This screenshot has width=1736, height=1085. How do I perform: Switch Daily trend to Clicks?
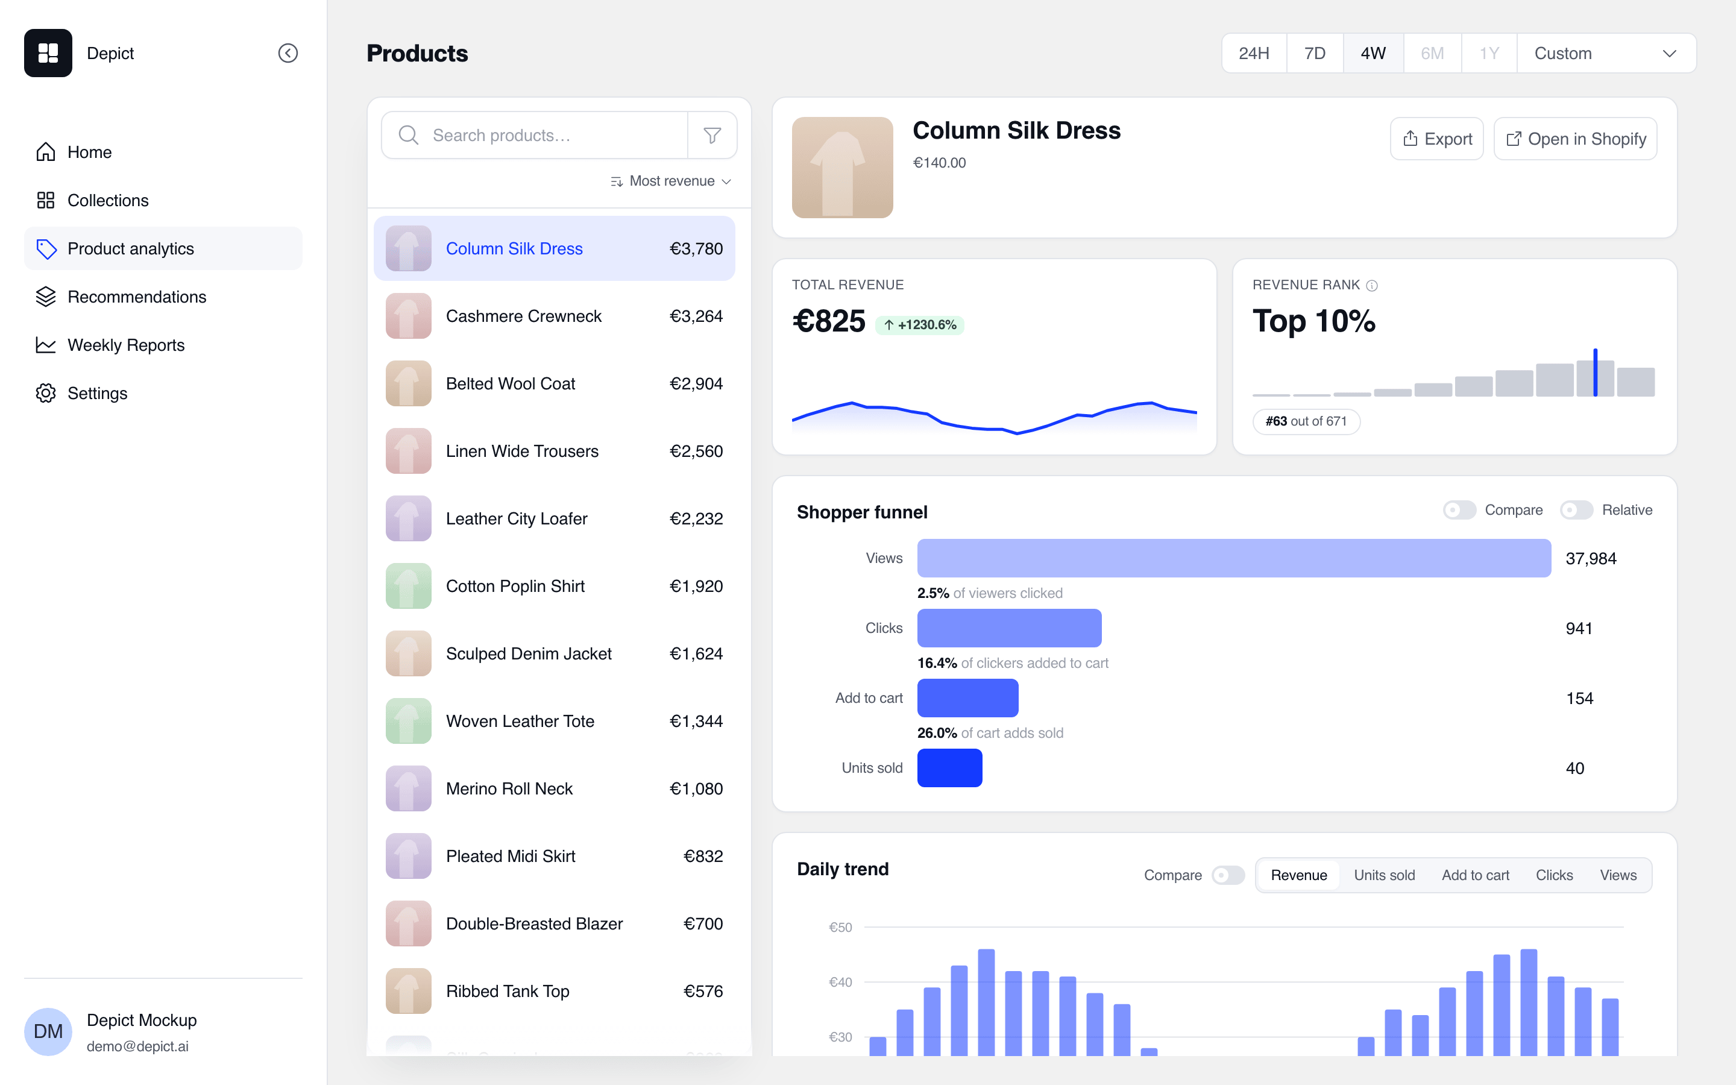pos(1554,875)
